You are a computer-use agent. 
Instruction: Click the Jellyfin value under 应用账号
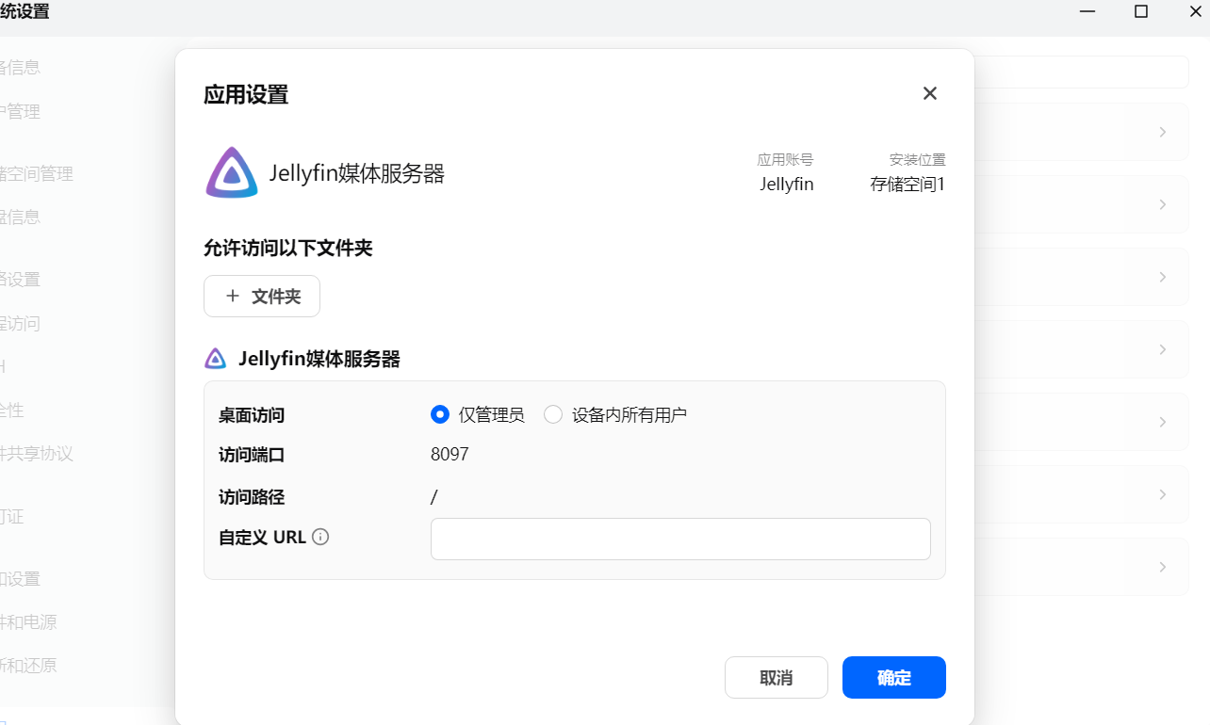(x=787, y=185)
